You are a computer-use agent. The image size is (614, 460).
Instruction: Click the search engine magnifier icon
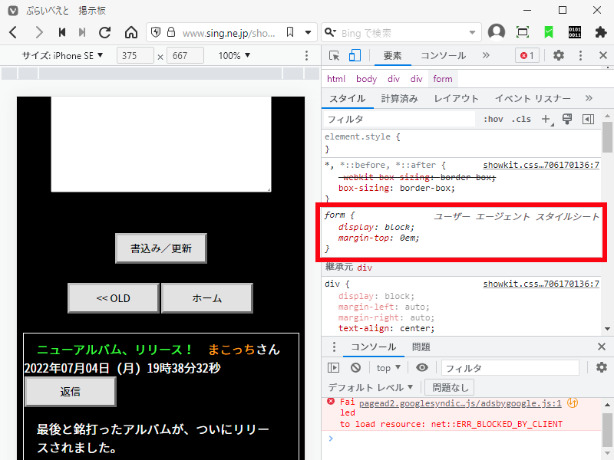click(330, 32)
